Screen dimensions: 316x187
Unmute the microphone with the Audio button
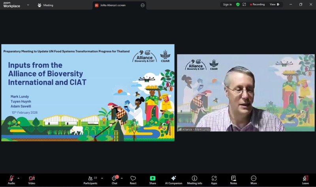click(x=11, y=179)
